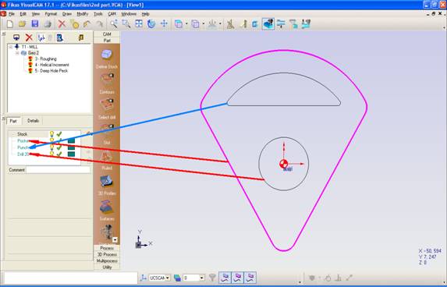Click the Ruled icon in the CAM bar

[x=107, y=157]
